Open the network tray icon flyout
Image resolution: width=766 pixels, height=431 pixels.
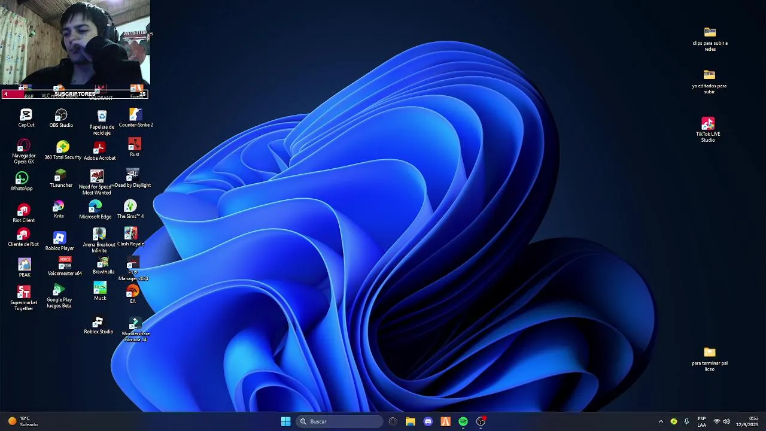pos(716,421)
